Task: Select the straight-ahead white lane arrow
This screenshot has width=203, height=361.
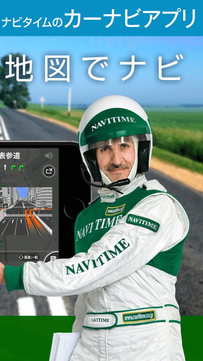Action: 5,168
